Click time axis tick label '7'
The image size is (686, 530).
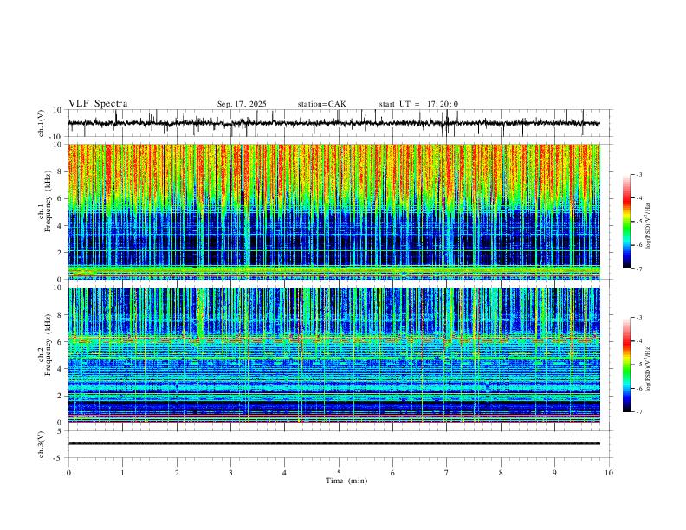tap(447, 473)
